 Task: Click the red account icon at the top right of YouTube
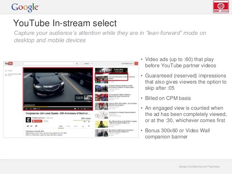point(136,64)
